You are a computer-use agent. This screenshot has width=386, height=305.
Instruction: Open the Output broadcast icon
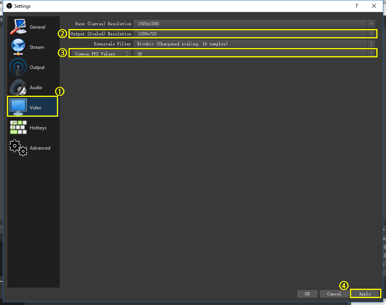pos(18,67)
